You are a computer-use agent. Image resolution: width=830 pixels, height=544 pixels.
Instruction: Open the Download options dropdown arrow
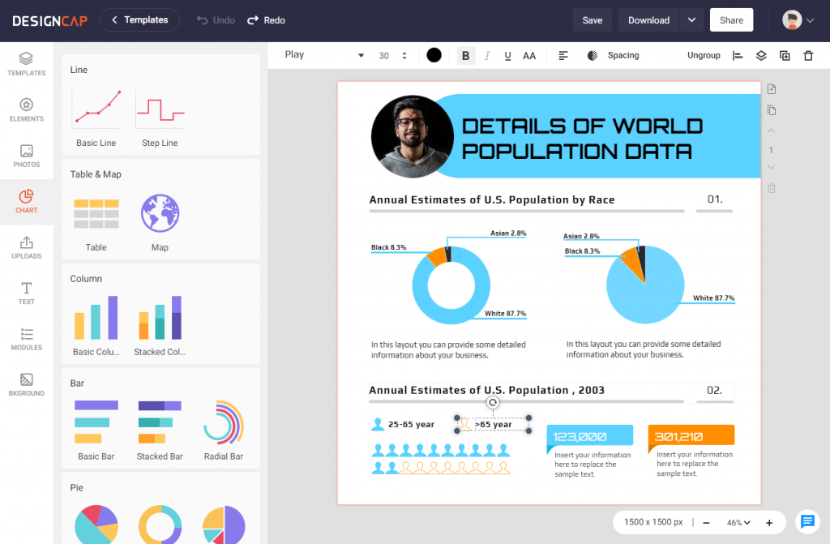click(x=693, y=19)
